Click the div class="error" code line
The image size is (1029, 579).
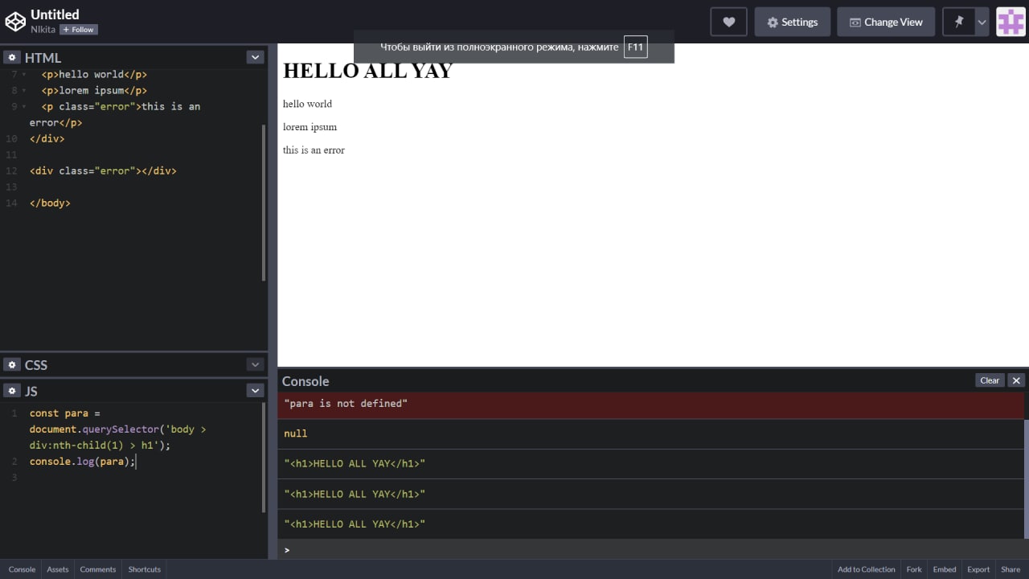coord(103,170)
